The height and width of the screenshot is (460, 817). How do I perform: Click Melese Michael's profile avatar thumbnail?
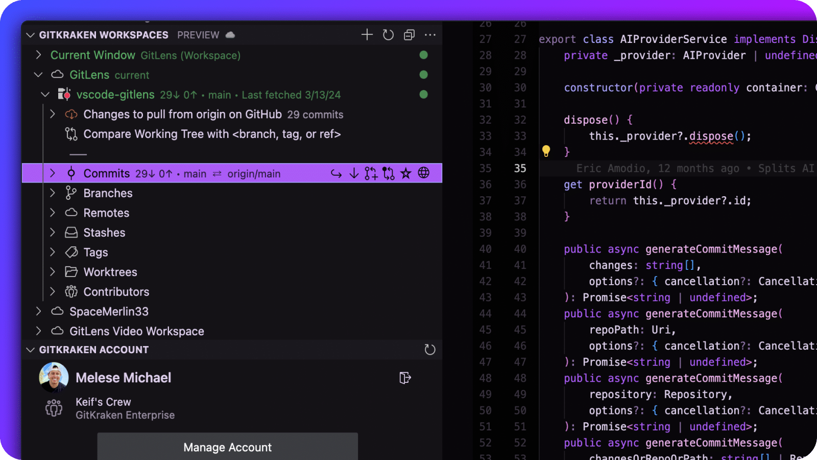pyautogui.click(x=54, y=378)
